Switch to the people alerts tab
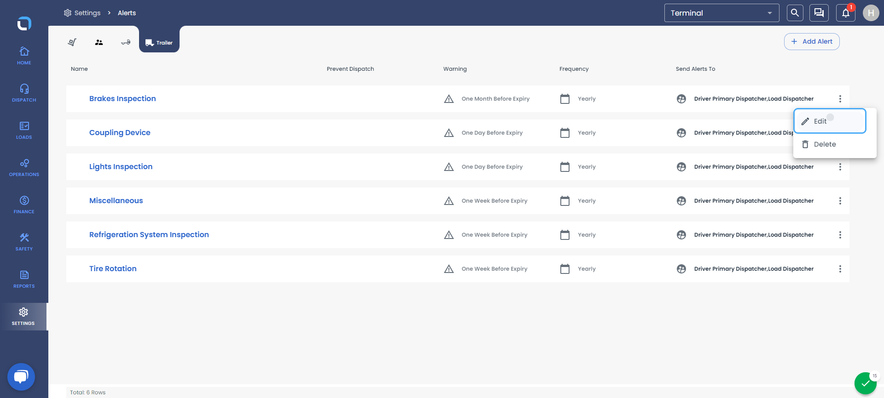The height and width of the screenshot is (398, 884). point(99,42)
